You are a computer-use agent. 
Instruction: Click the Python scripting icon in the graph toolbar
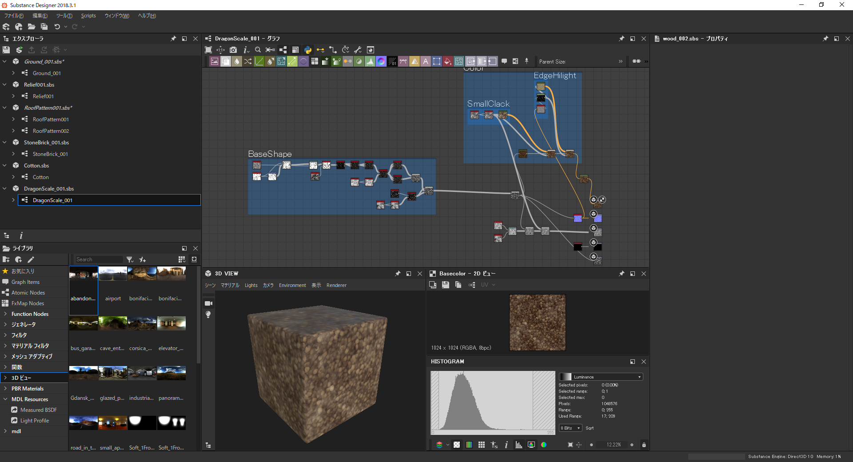(x=308, y=50)
